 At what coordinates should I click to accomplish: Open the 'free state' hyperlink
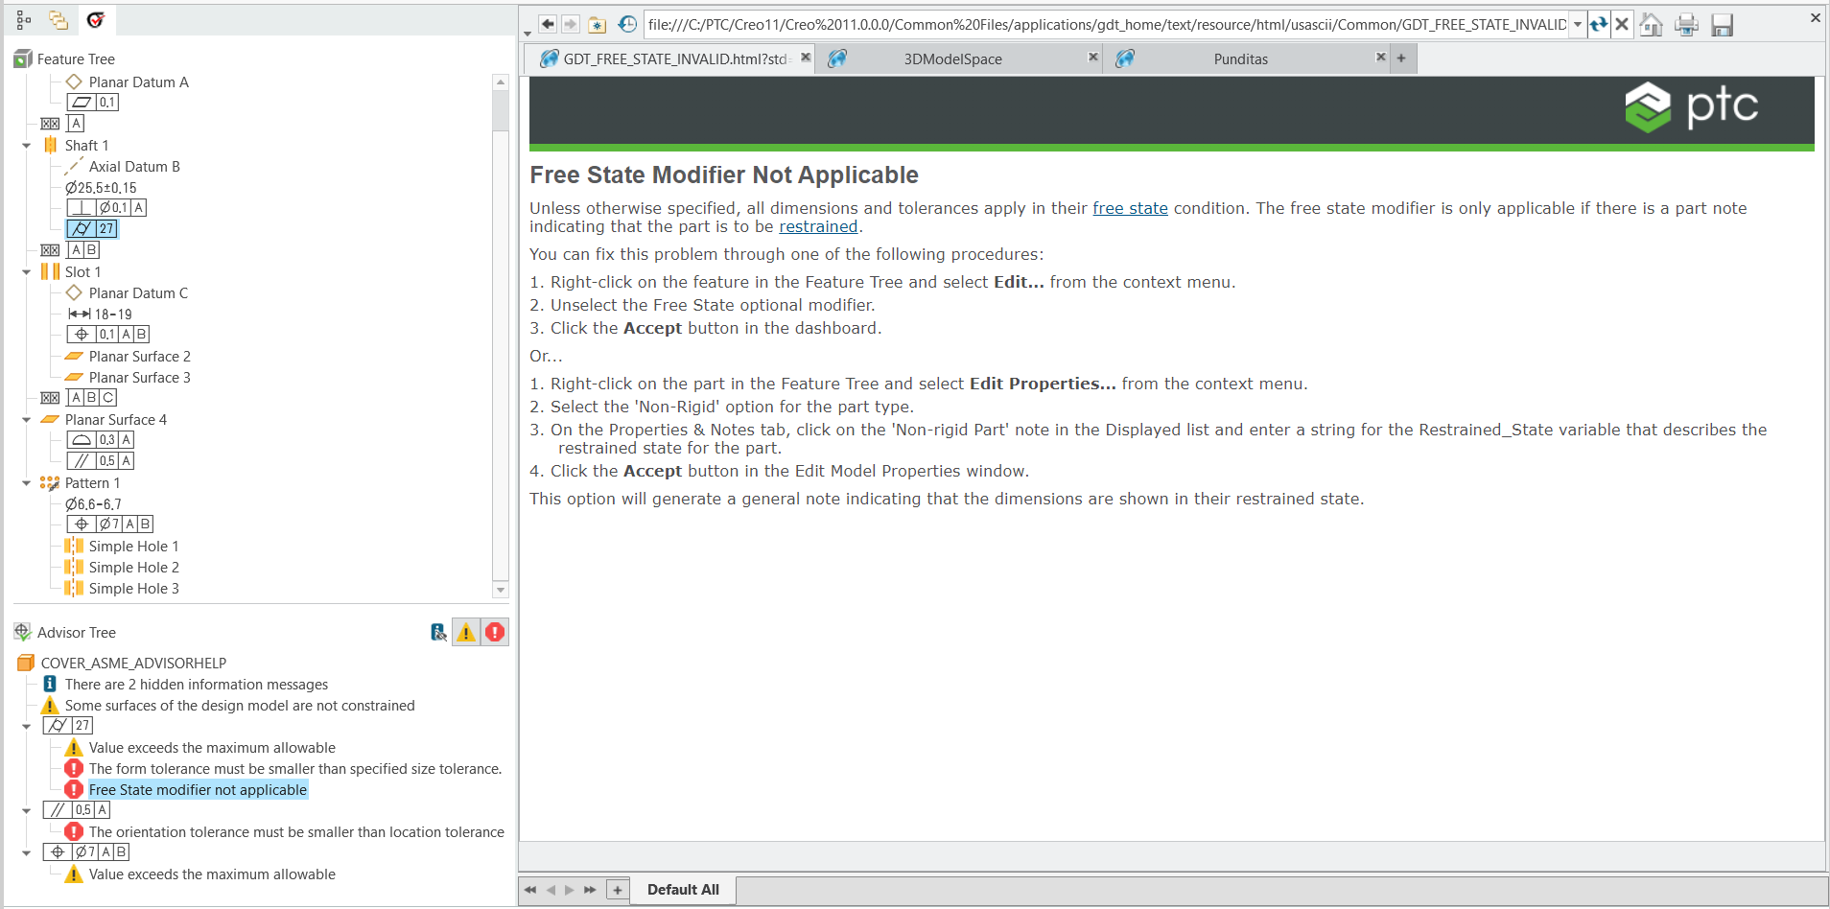click(1130, 208)
